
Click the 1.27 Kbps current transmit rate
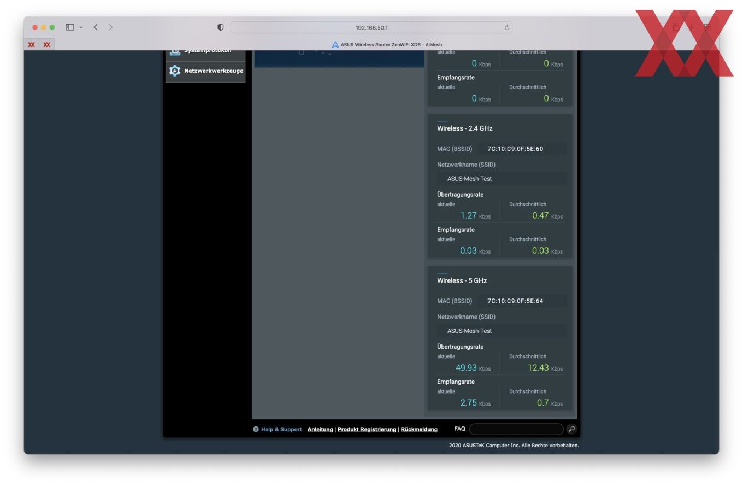point(475,216)
